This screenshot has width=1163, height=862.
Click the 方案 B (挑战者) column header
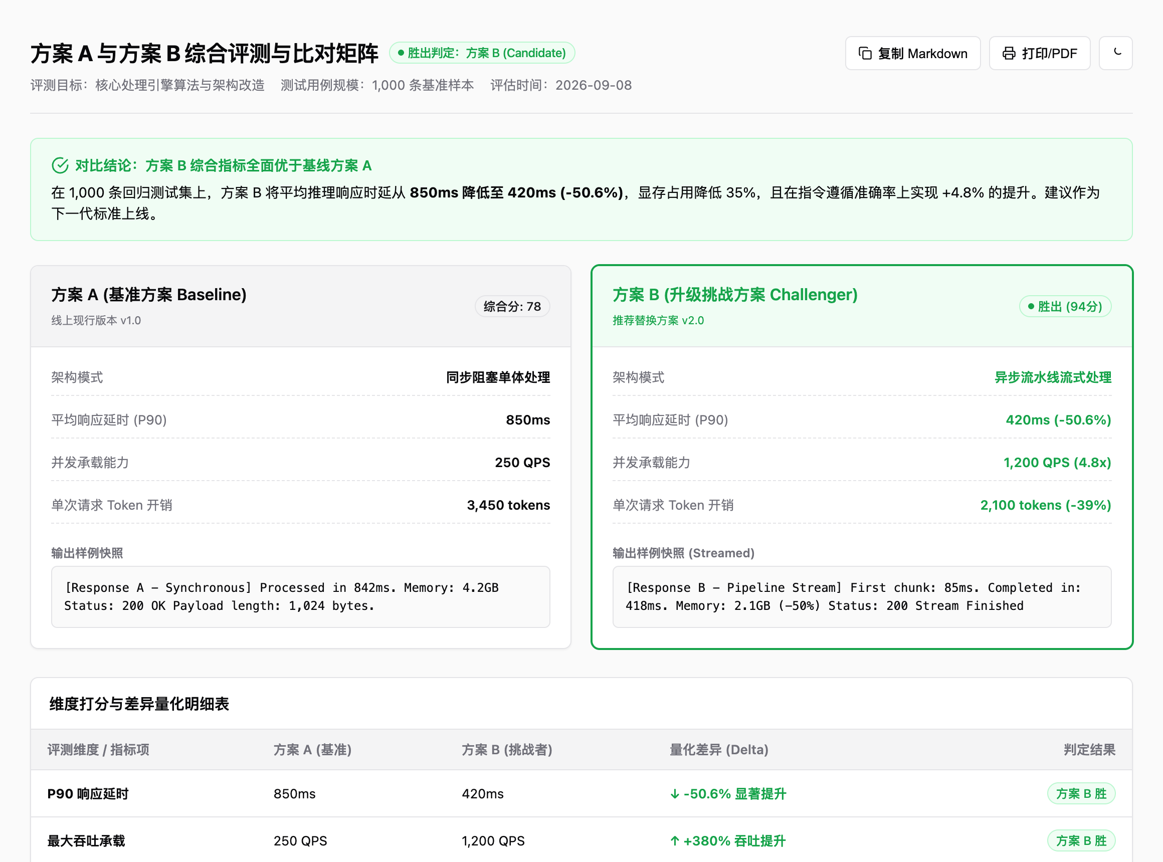[507, 750]
